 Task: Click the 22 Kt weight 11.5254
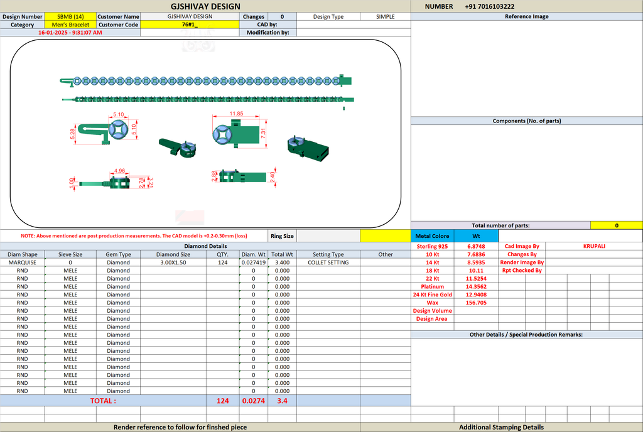(476, 278)
